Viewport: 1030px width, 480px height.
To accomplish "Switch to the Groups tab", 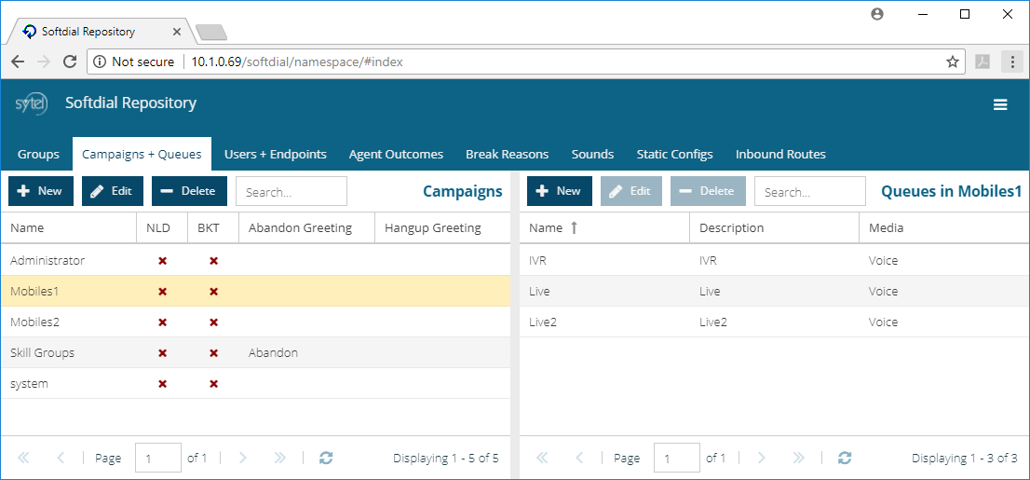I will 38,155.
